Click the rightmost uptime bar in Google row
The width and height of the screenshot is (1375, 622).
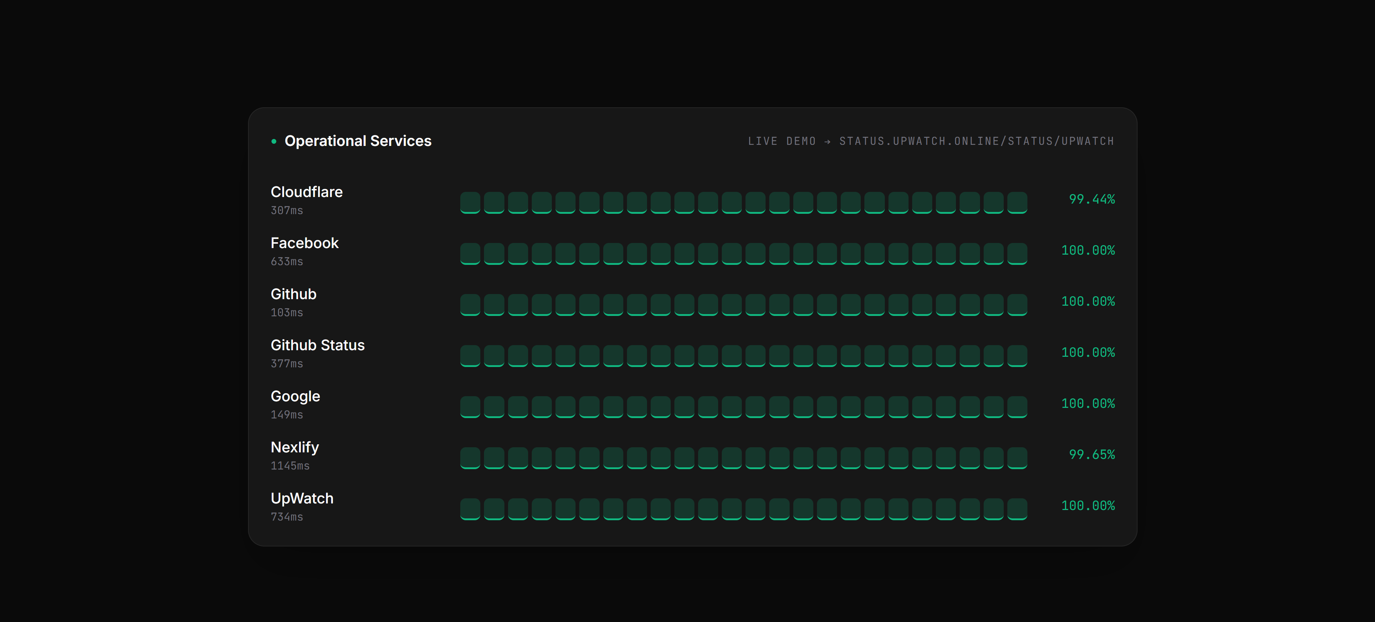(1017, 407)
